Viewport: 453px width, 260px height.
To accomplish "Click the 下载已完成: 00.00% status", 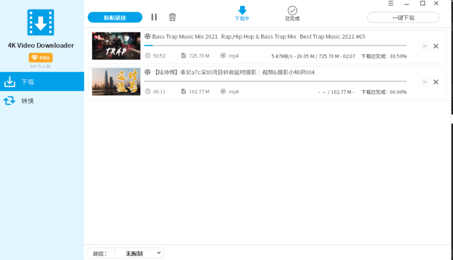I will pos(384,92).
